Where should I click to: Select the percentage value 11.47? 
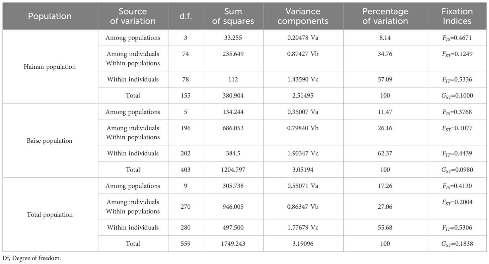[385, 112]
